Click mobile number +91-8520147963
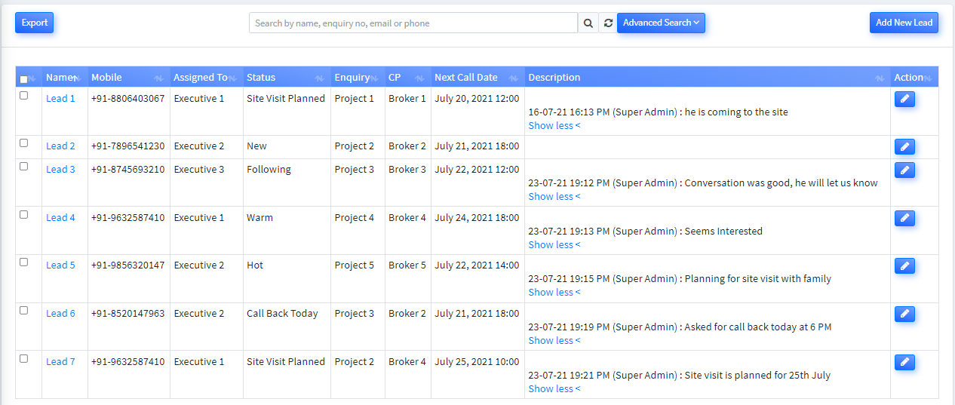955x405 pixels. 128,314
